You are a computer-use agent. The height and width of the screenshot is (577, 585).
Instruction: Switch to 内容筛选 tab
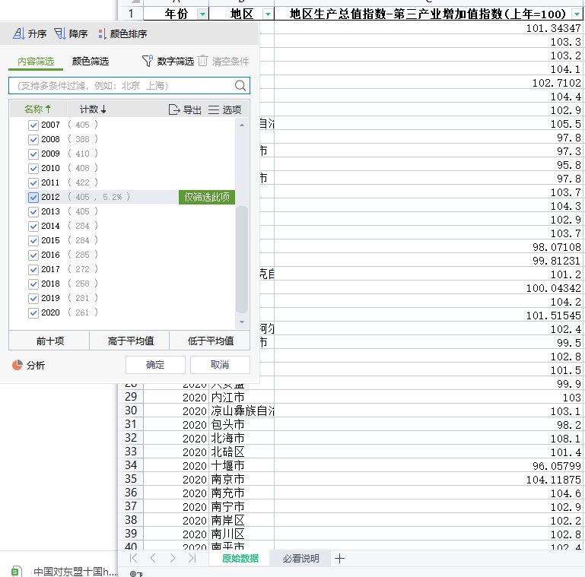(x=36, y=61)
